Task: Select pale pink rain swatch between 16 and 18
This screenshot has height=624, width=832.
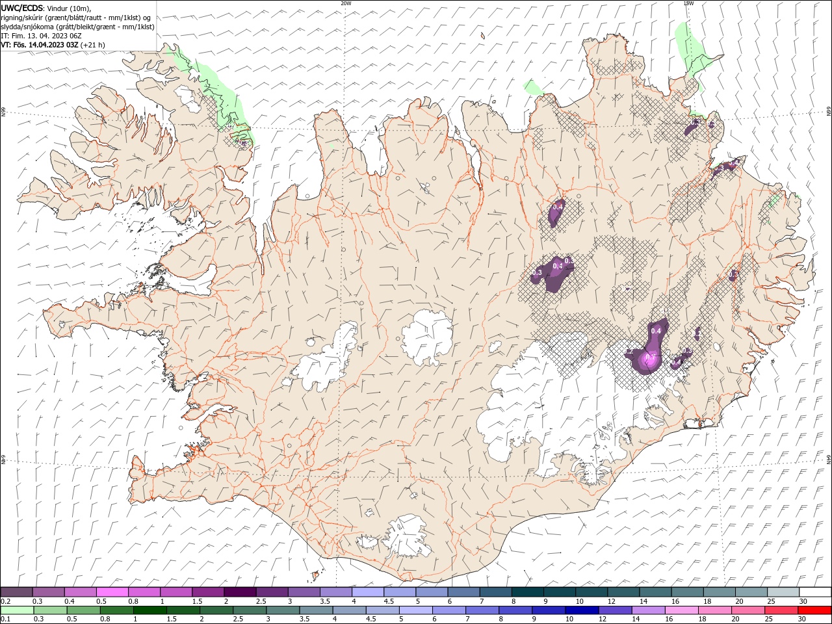Action: 681,610
